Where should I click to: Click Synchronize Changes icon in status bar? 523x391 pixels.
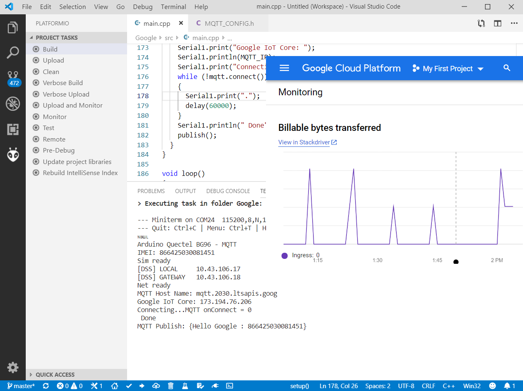(x=46, y=386)
